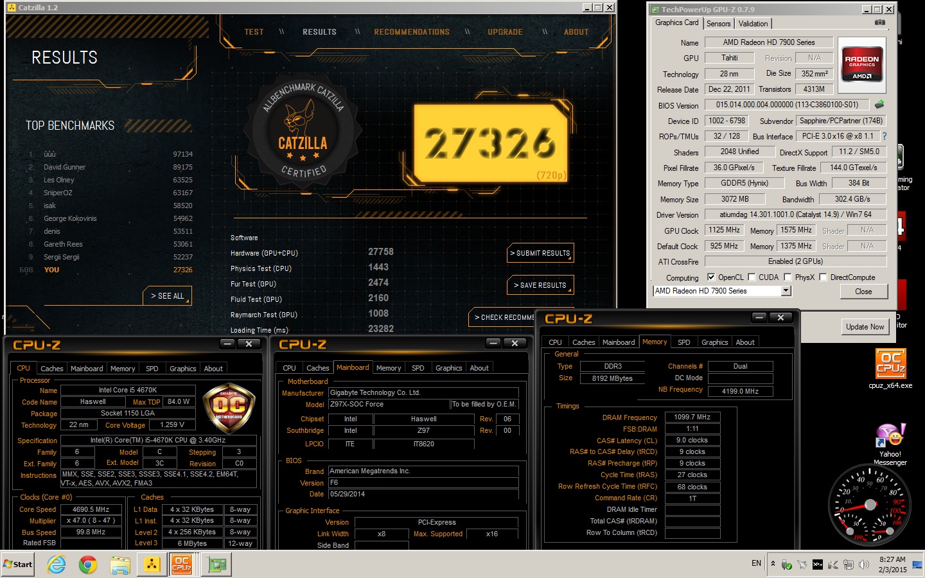
Task: Click the Z97X-SOC Force model field
Action: (x=389, y=405)
